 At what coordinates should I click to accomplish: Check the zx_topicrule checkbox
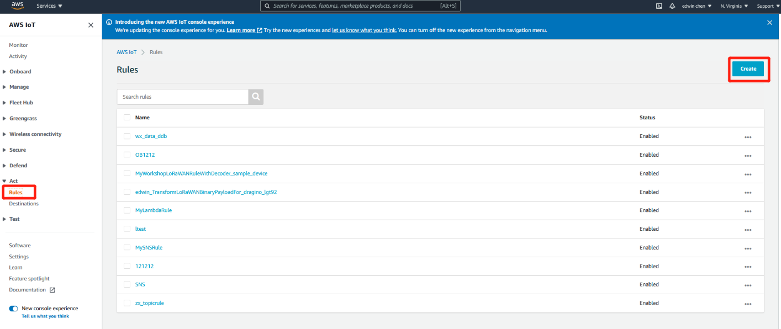pyautogui.click(x=127, y=303)
